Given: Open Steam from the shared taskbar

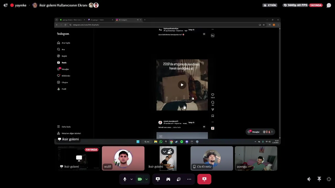Looking at the screenshot, I should 176,142.
